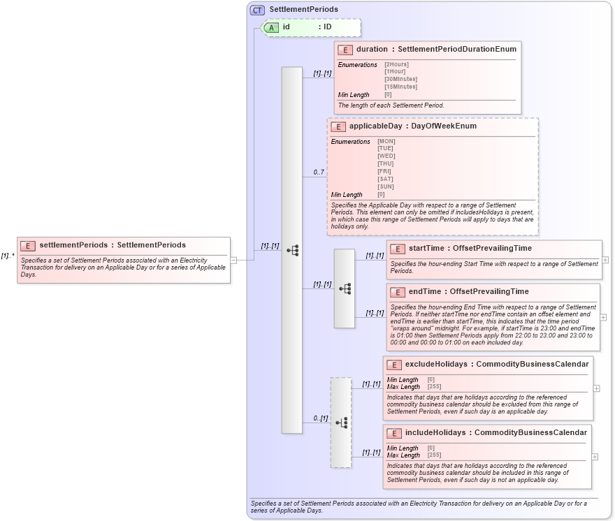This screenshot has width=615, height=521.
Task: Click the [1]..[1] cardinality beside includeHolidays
Action: click(x=371, y=453)
